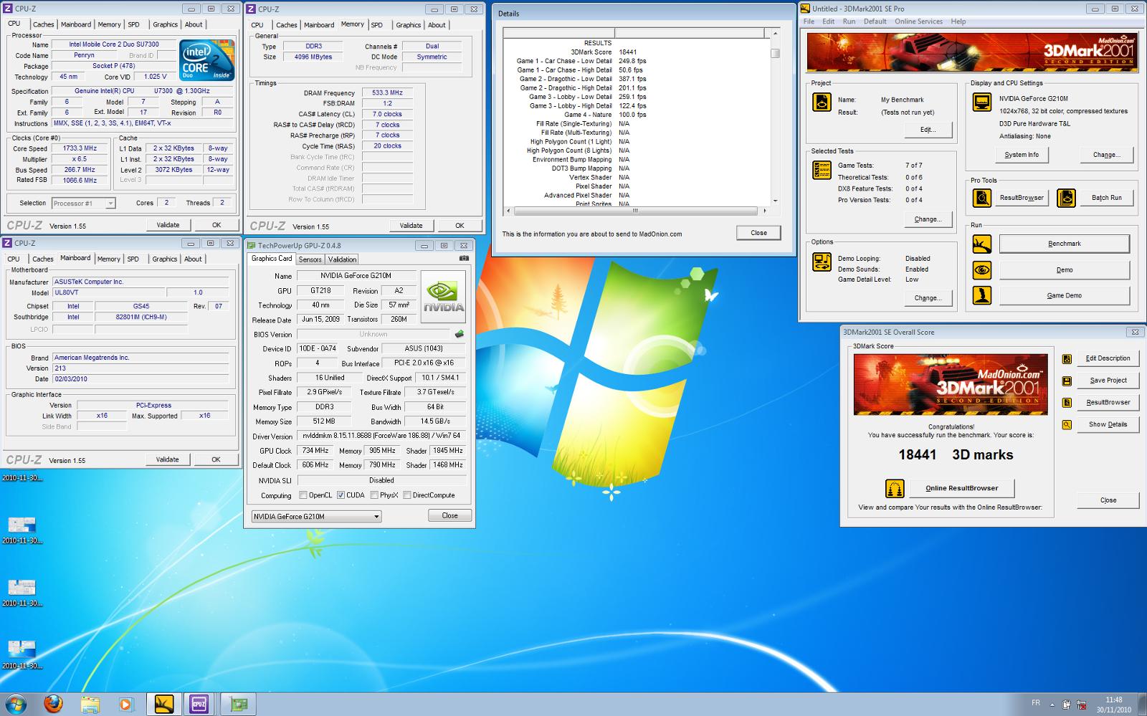Click the Details scroll up arrow

[x=775, y=33]
